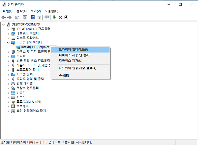This screenshot has height=145, width=198.
Task: Expand the 시스템 장치 node
Action: pyautogui.click(x=8, y=75)
